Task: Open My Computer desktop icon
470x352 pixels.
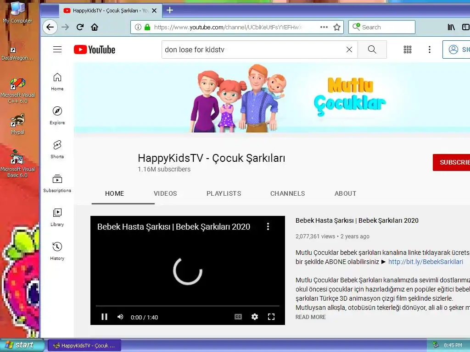Action: click(17, 12)
